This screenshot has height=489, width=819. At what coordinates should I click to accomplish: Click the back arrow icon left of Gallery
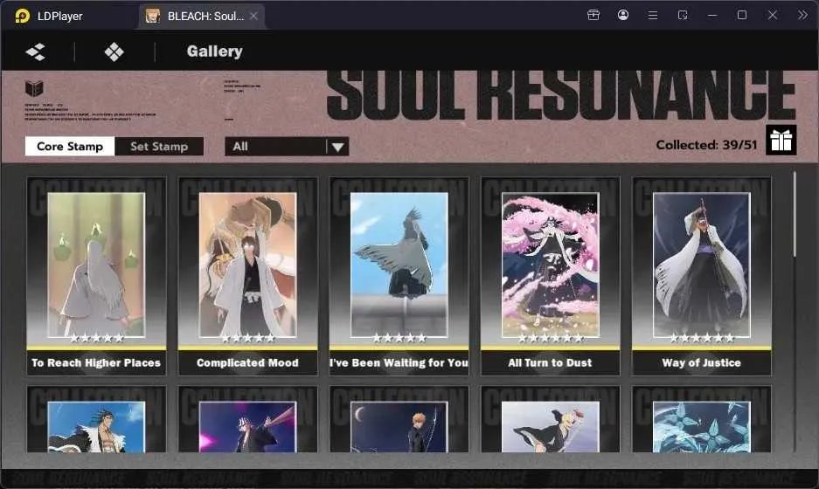[36, 52]
